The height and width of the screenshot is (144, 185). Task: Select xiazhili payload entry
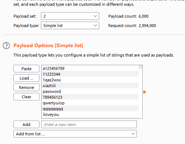click(90, 86)
